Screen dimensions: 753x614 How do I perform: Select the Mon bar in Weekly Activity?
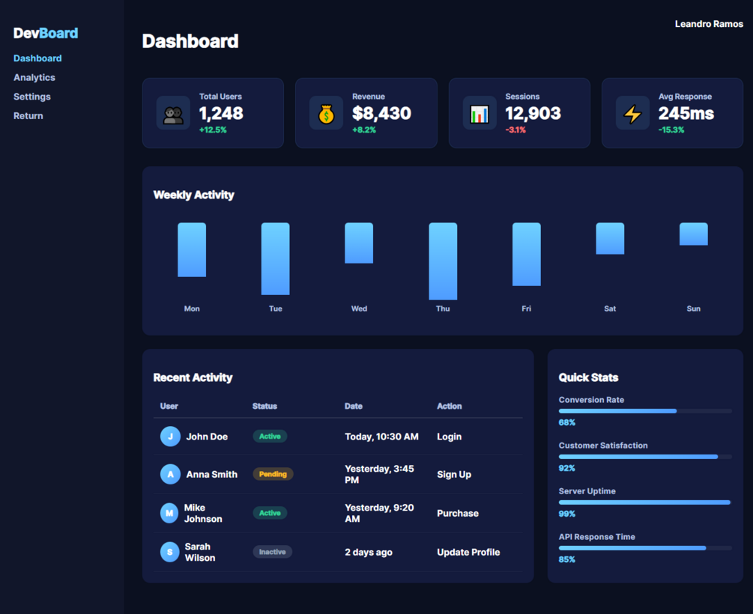pyautogui.click(x=192, y=249)
